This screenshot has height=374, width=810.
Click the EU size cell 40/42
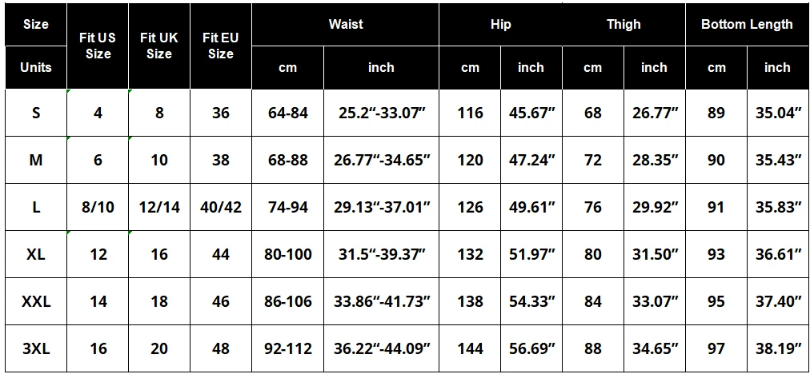pyautogui.click(x=221, y=207)
